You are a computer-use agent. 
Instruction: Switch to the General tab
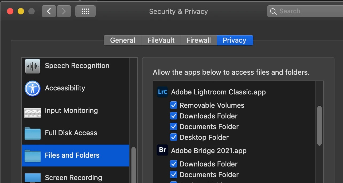[x=123, y=40]
